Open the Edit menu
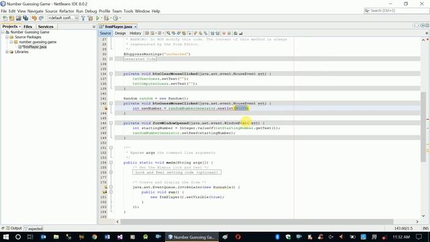Screen dimensions: 430x242 [12, 11]
